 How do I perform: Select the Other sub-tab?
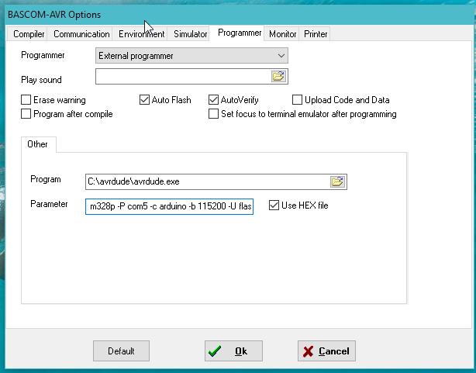(38, 144)
